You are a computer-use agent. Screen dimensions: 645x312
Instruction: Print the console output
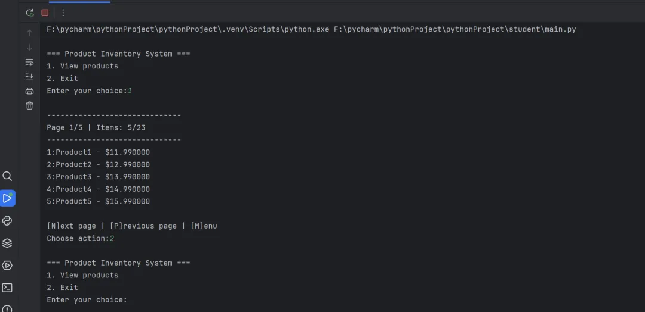(30, 91)
